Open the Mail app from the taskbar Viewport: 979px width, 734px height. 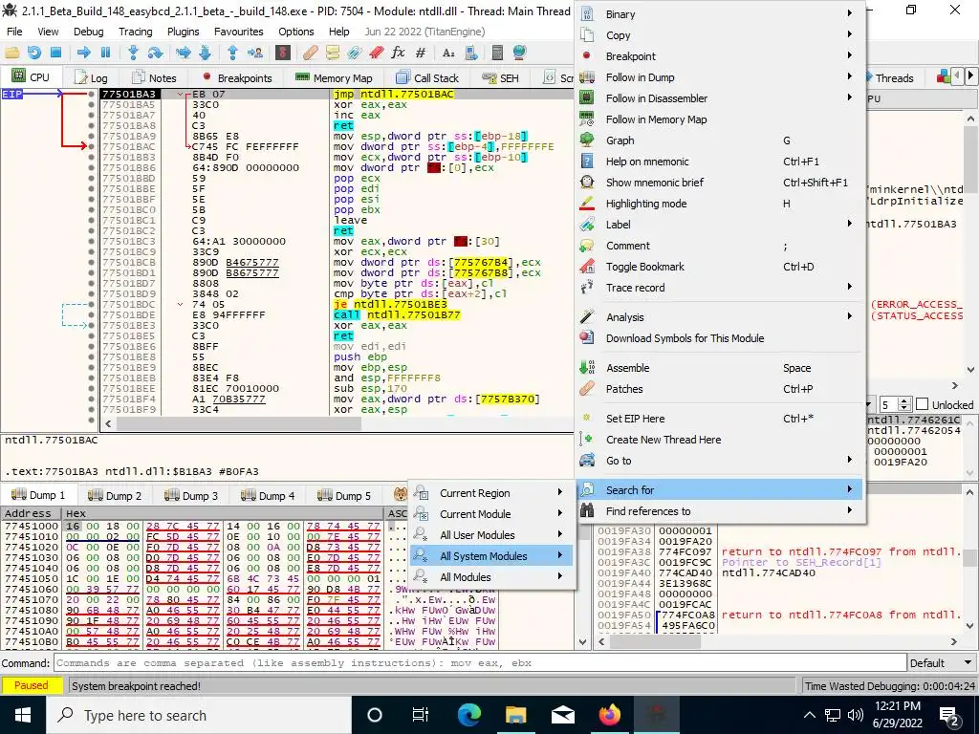[x=562, y=715]
